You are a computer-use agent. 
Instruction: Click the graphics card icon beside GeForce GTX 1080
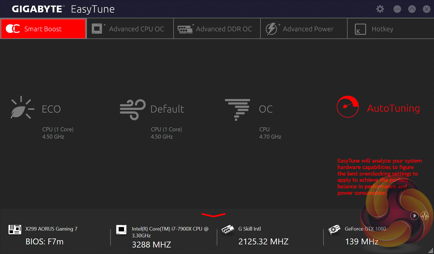[334, 230]
